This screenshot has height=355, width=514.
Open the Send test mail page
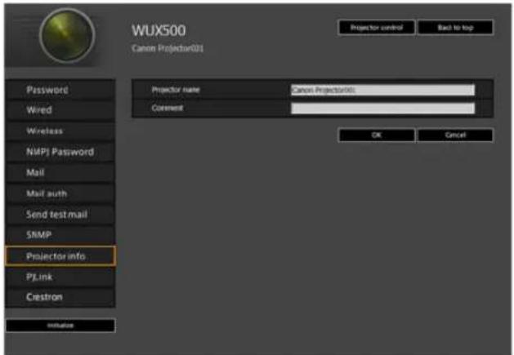click(x=60, y=215)
